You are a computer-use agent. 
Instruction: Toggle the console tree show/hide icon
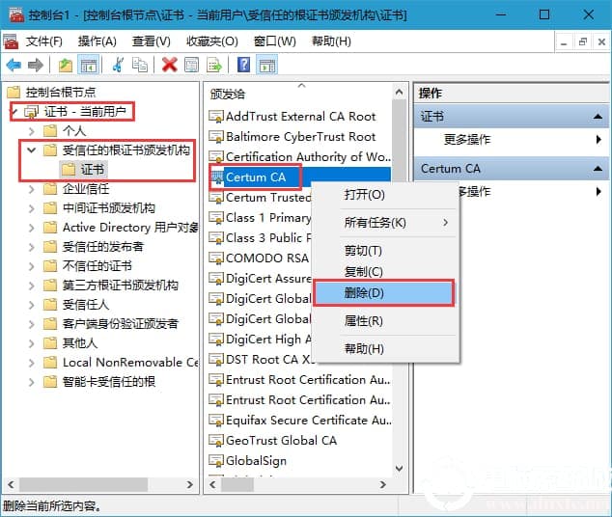click(88, 65)
